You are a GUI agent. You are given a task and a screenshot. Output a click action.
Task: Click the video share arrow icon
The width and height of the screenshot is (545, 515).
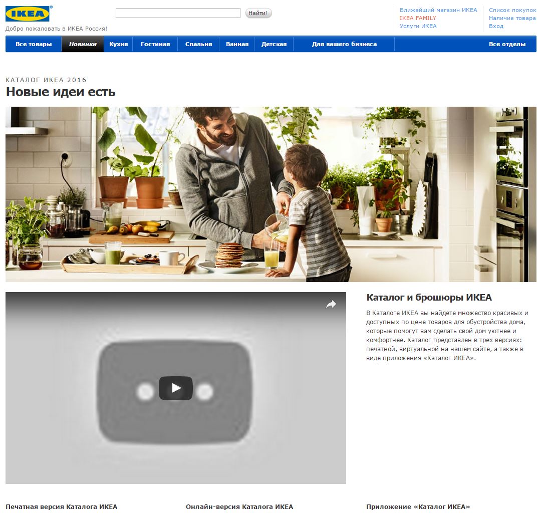331,304
